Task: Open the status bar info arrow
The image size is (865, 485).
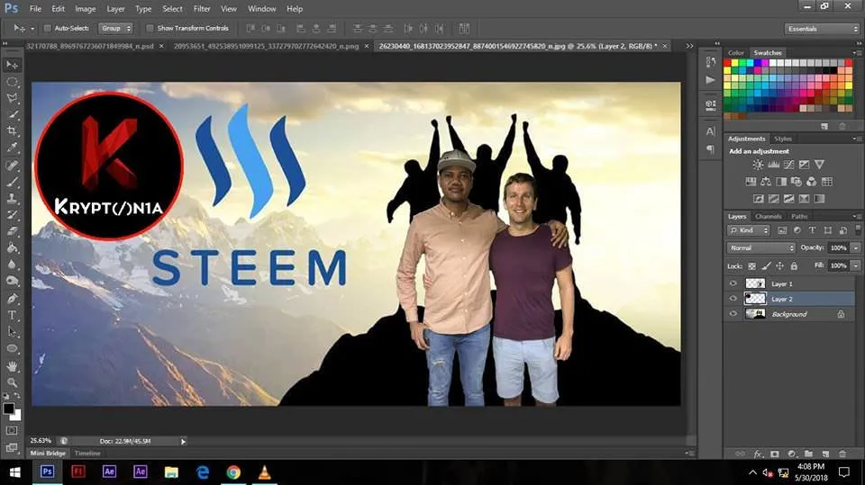Action: (x=183, y=442)
